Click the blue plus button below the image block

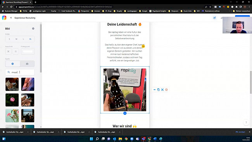(x=125, y=113)
